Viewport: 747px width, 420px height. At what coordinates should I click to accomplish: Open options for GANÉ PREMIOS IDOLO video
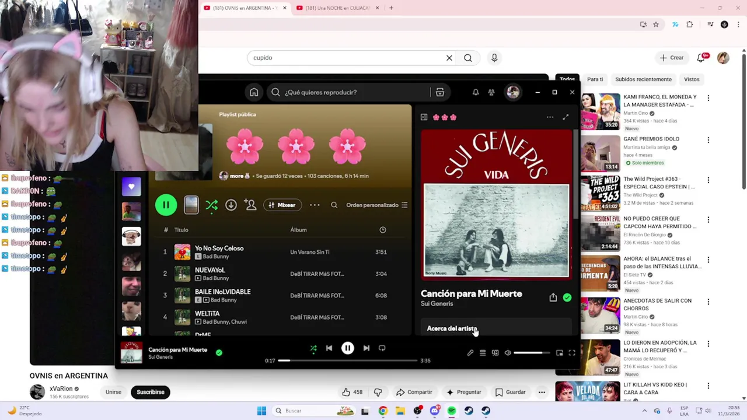pyautogui.click(x=708, y=140)
